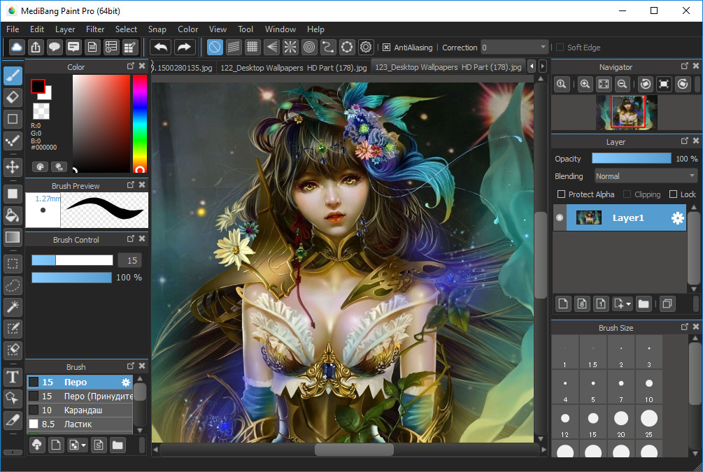Expand the Correction value dropdown
Viewport: 703px width, 472px height.
click(x=543, y=48)
